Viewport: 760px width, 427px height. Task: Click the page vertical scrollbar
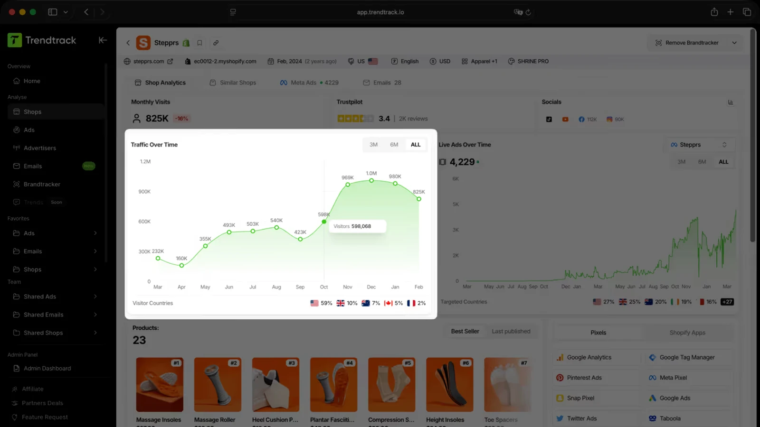(x=753, y=135)
